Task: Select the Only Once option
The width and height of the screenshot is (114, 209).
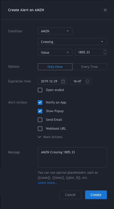Action: [55, 67]
